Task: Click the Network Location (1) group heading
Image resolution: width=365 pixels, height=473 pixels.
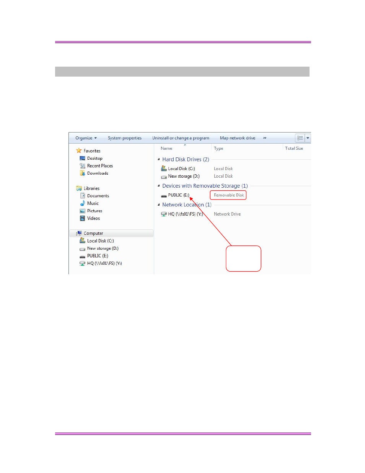Action: 187,205
